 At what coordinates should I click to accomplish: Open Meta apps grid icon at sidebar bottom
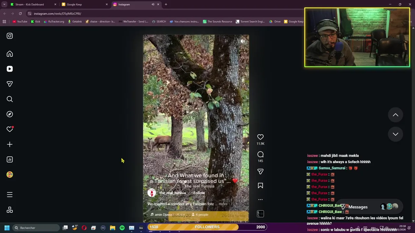click(10, 210)
